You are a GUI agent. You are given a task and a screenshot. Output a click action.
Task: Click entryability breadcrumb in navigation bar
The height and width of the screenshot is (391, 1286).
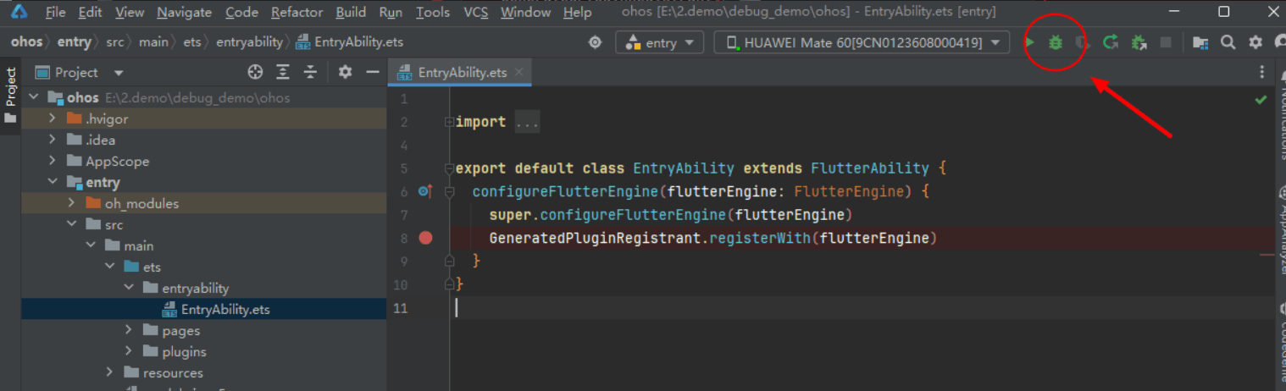point(250,42)
